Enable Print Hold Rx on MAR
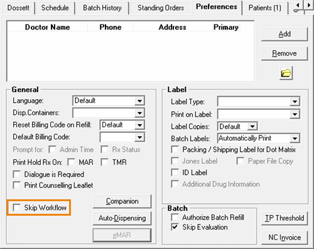 (71, 162)
